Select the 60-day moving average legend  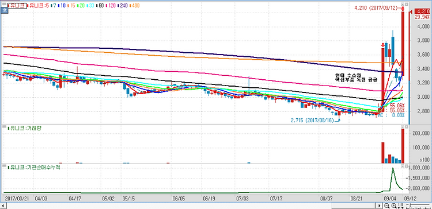(100, 6)
